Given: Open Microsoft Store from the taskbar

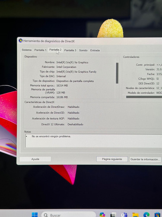Looking at the screenshot, I should tap(157, 215).
